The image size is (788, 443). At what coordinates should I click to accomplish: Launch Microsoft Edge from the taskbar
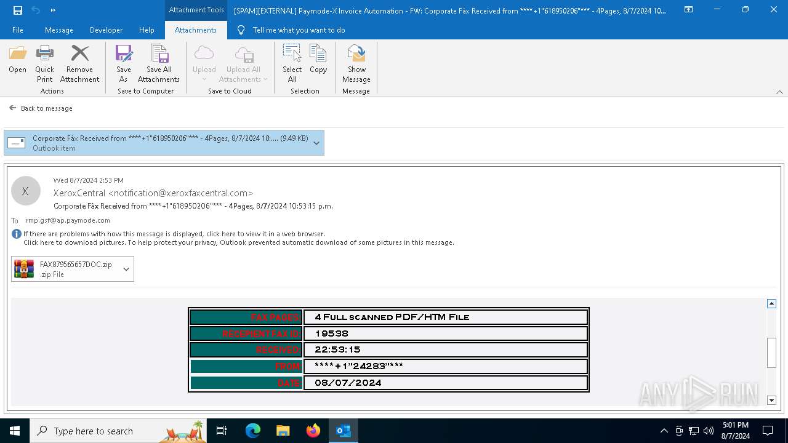[x=253, y=431]
